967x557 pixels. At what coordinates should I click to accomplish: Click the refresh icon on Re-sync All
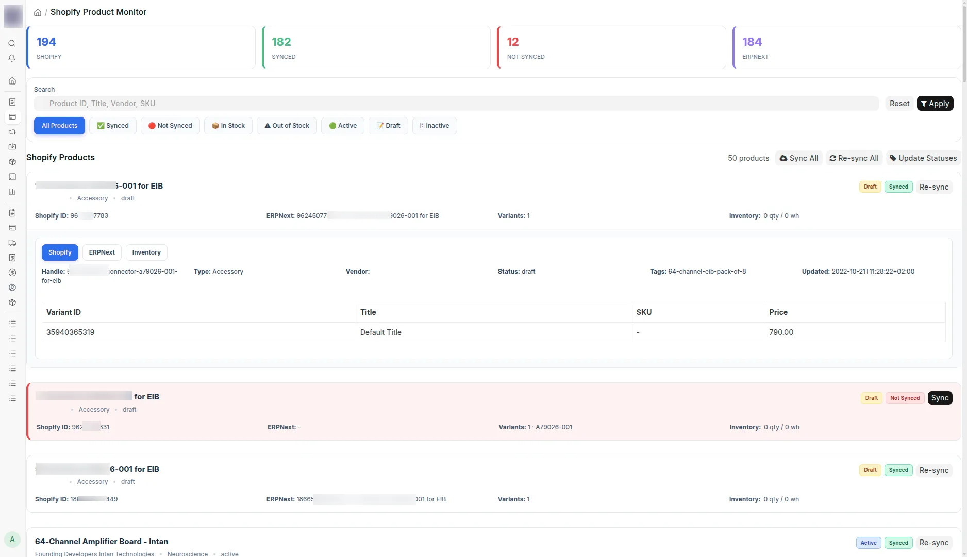pos(832,158)
